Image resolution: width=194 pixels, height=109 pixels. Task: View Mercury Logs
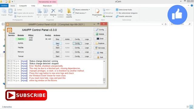click(87, 52)
